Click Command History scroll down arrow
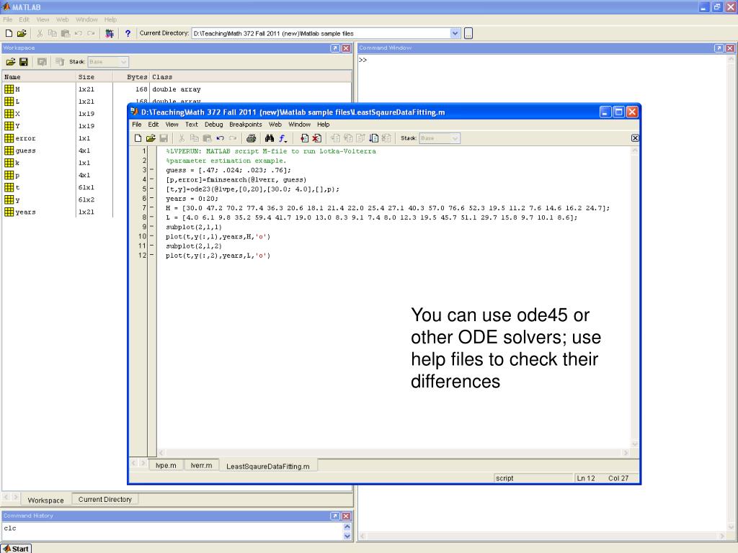This screenshot has width=738, height=553. (x=347, y=536)
